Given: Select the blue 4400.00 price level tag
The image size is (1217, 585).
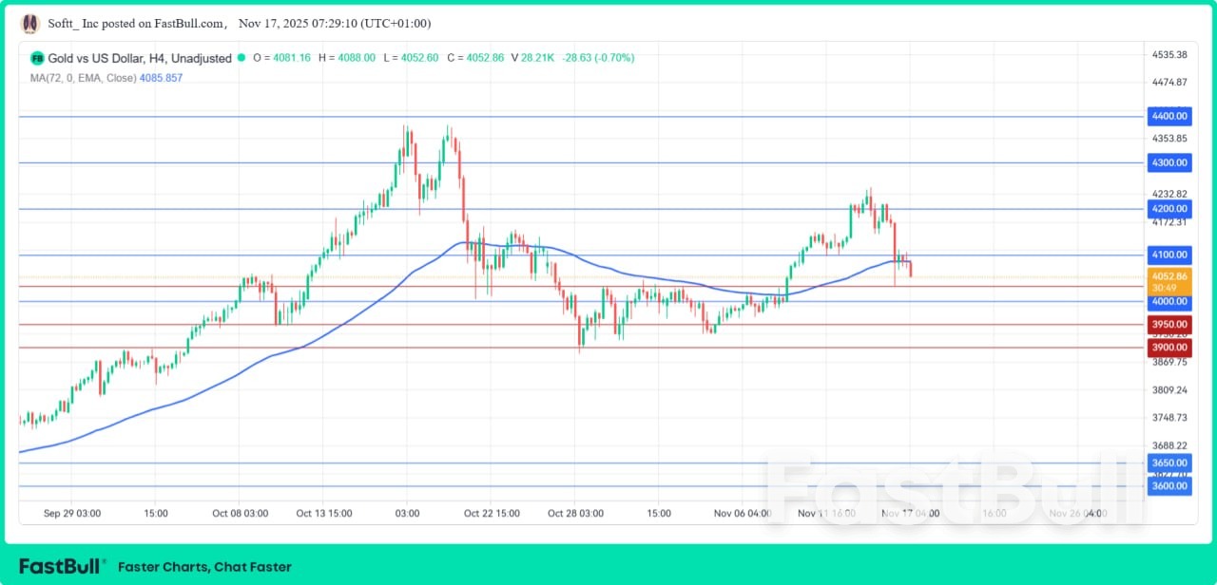Looking at the screenshot, I should [1169, 116].
